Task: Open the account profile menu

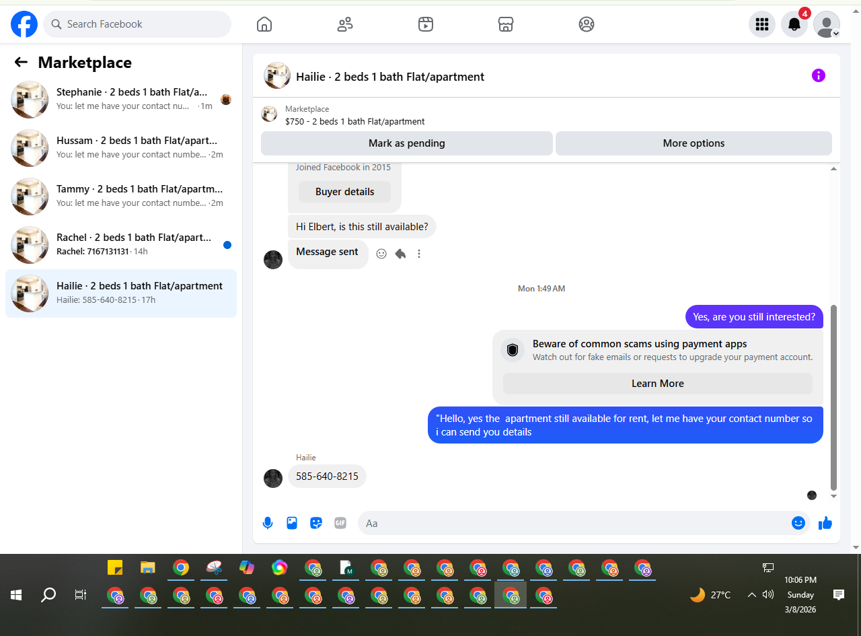Action: pyautogui.click(x=827, y=24)
